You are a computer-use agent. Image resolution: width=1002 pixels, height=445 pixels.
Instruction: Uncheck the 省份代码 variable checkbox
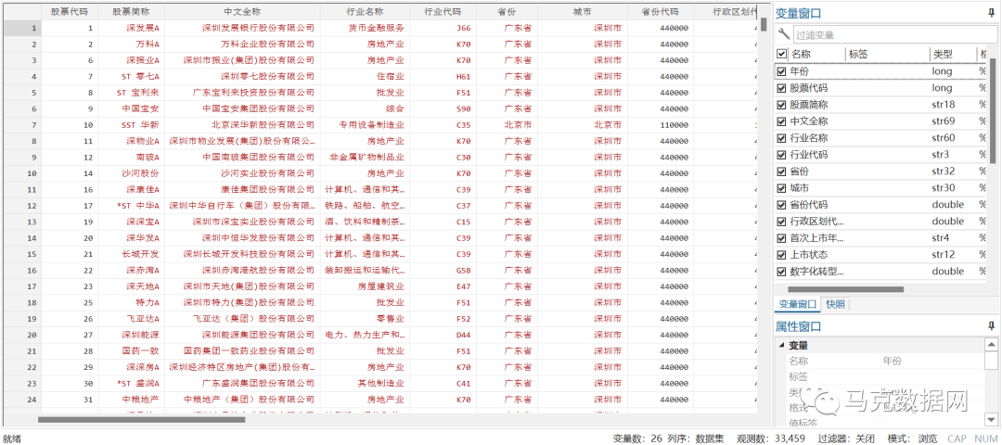[781, 205]
